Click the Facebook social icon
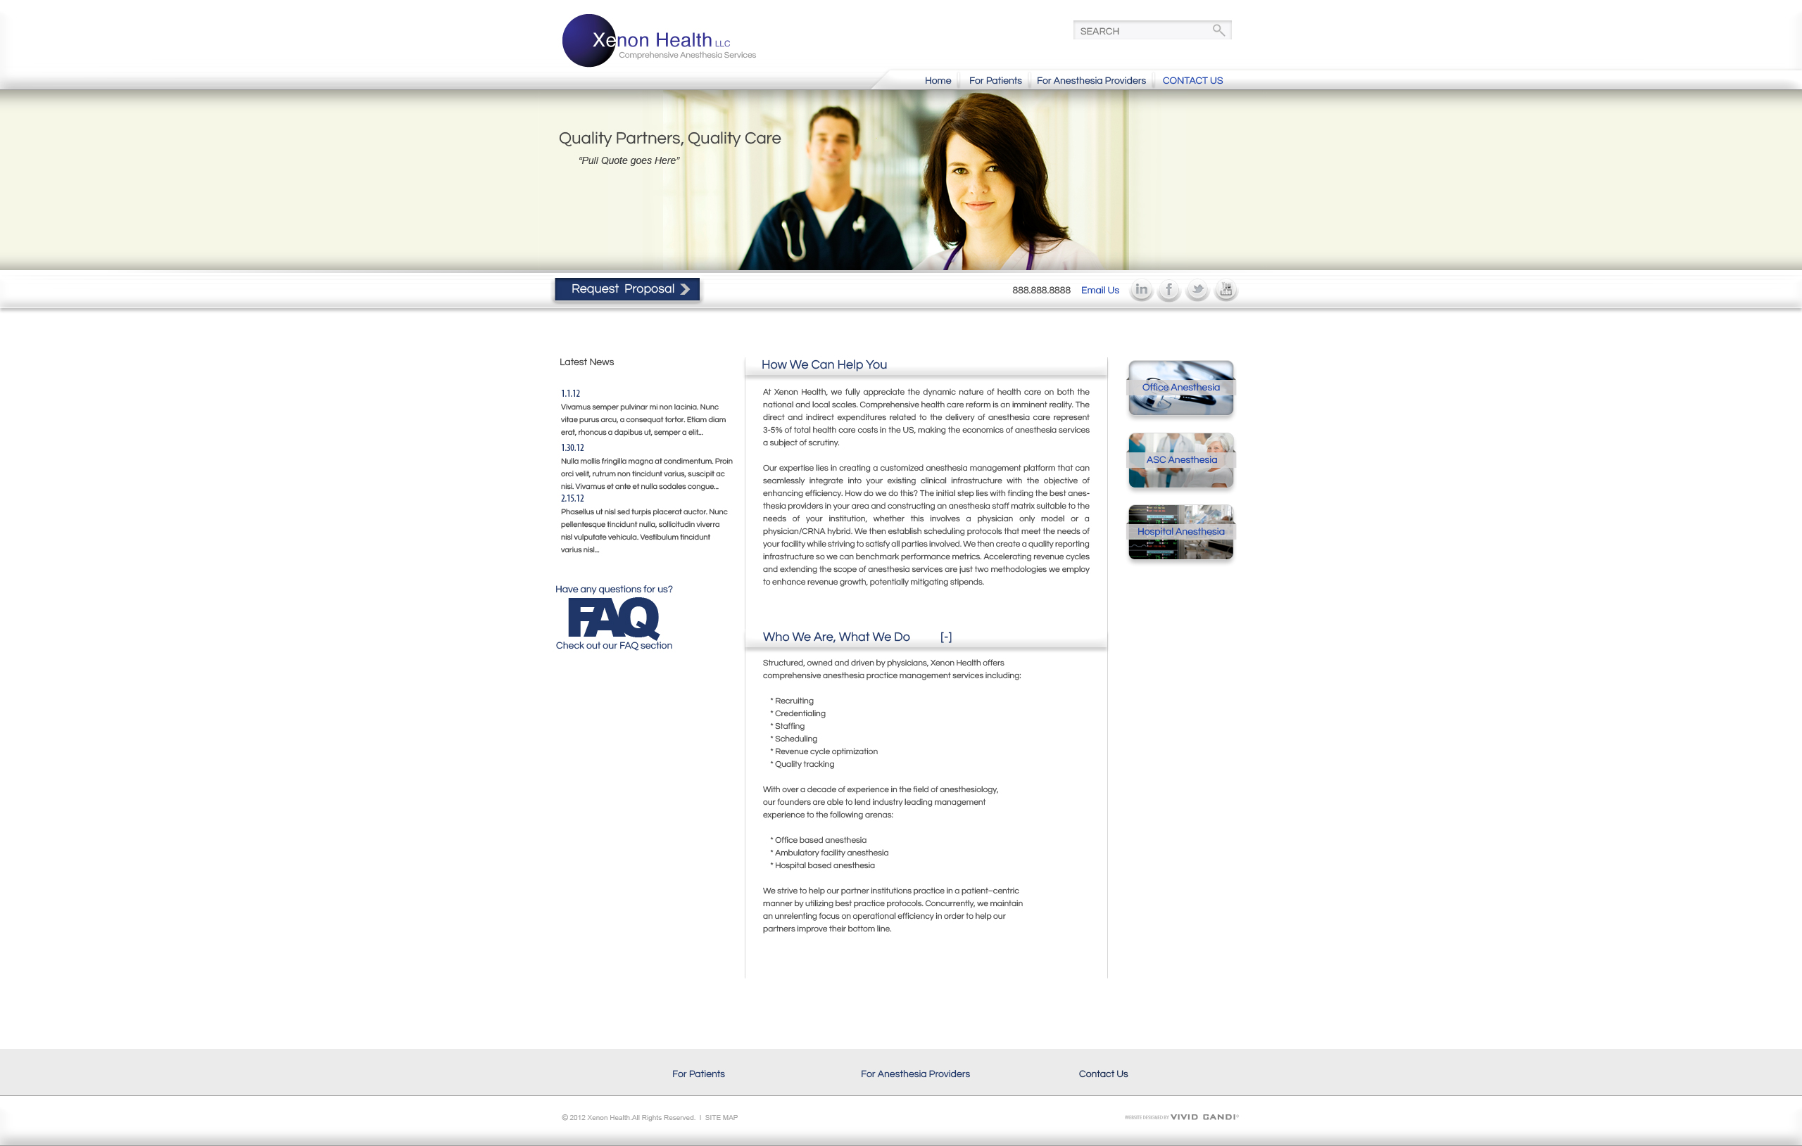 click(x=1169, y=290)
